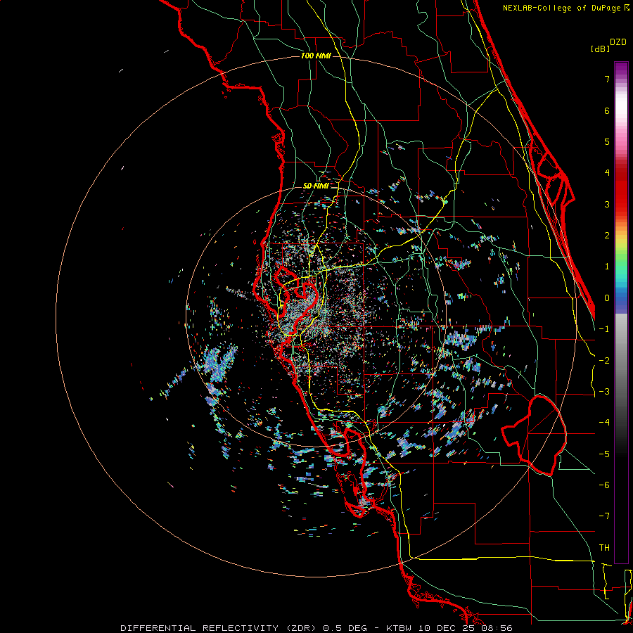Pick the 7 value on the scale

click(607, 79)
